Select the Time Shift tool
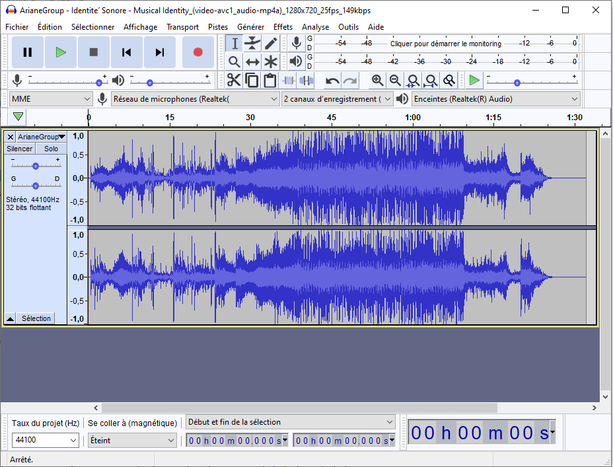Image resolution: width=613 pixels, height=467 pixels. click(x=252, y=61)
